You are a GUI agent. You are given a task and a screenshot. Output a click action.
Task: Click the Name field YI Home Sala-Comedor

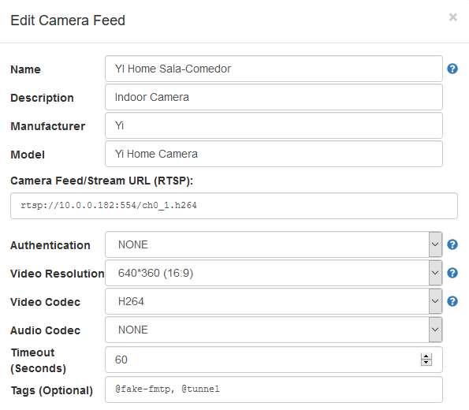pyautogui.click(x=274, y=69)
